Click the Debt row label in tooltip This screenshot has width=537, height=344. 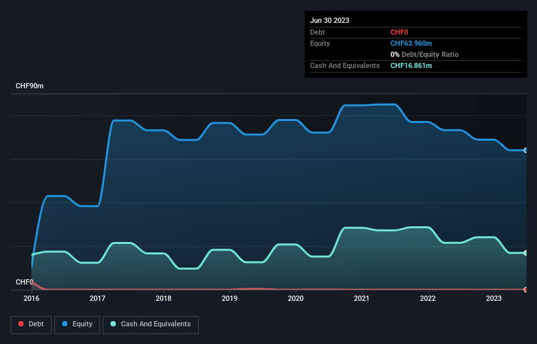point(317,32)
